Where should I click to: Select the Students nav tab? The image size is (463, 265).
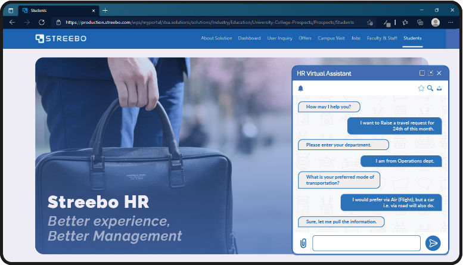[412, 38]
